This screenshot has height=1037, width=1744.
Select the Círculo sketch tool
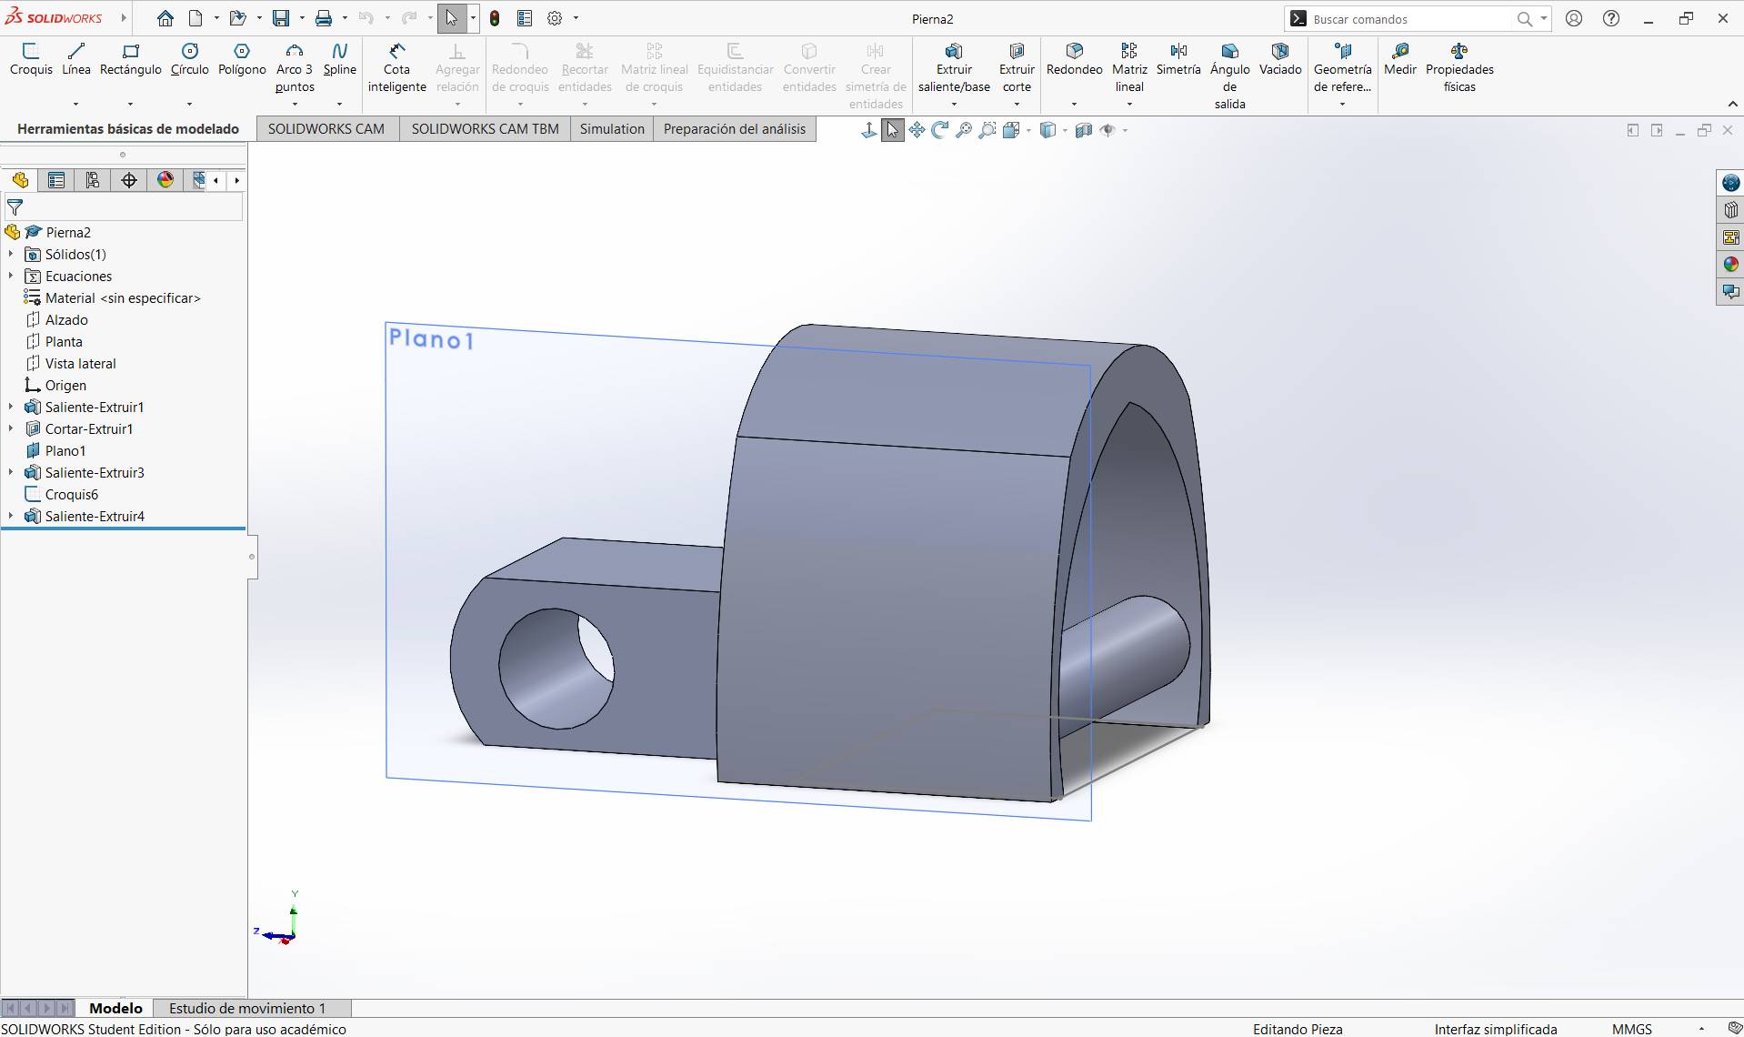point(189,59)
